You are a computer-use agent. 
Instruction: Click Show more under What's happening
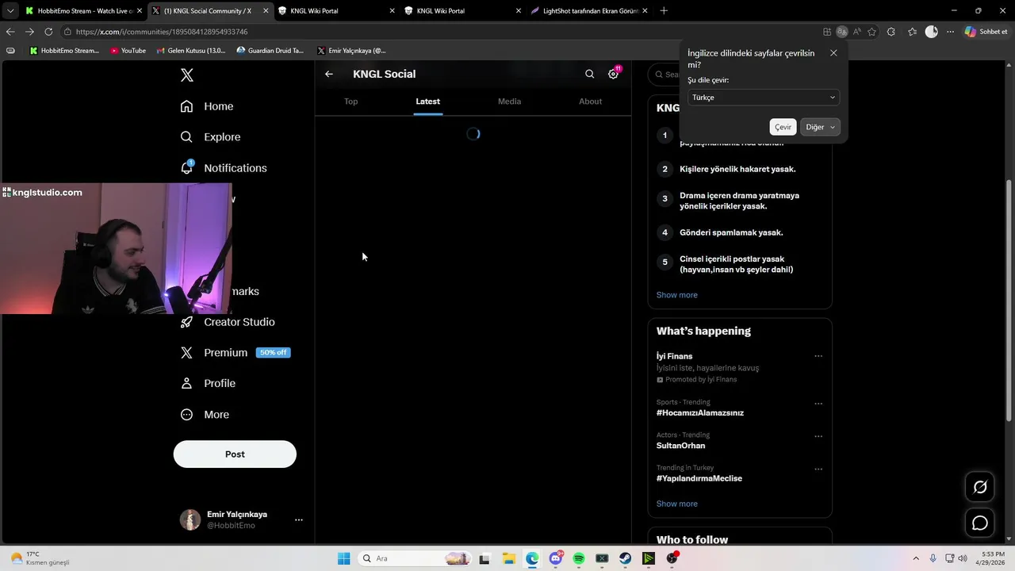(x=676, y=504)
